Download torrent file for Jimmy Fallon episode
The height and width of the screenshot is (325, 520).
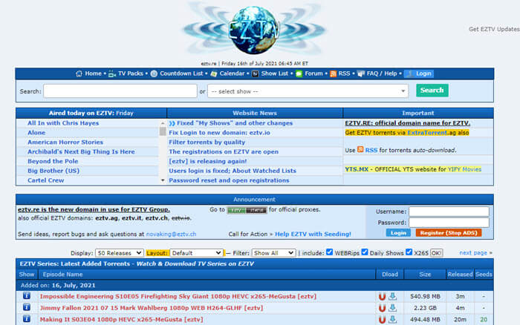[393, 308]
